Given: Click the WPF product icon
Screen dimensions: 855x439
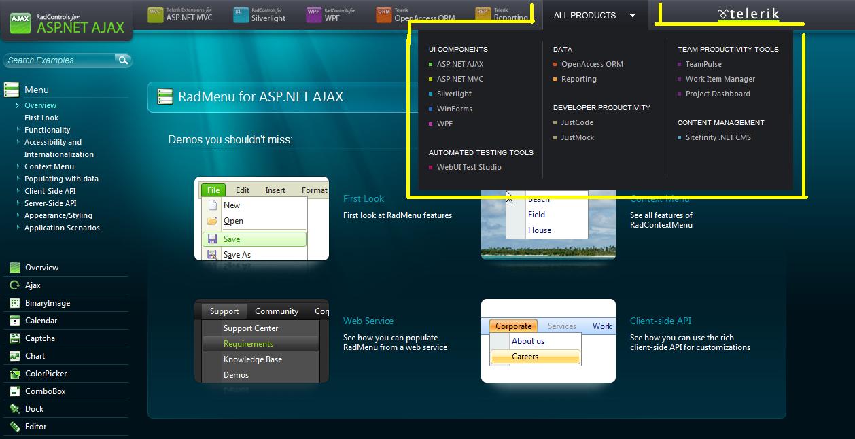Looking at the screenshot, I should point(314,15).
